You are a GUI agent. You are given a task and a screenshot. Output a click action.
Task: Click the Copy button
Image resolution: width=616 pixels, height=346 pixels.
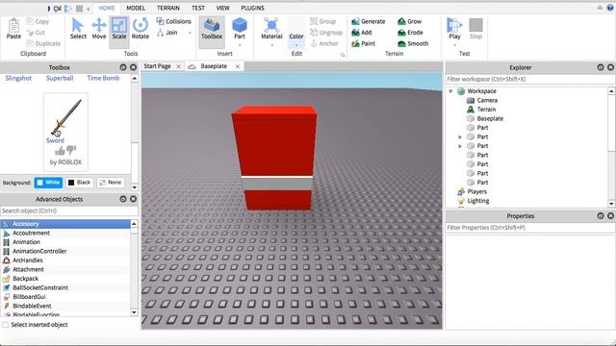click(x=38, y=21)
